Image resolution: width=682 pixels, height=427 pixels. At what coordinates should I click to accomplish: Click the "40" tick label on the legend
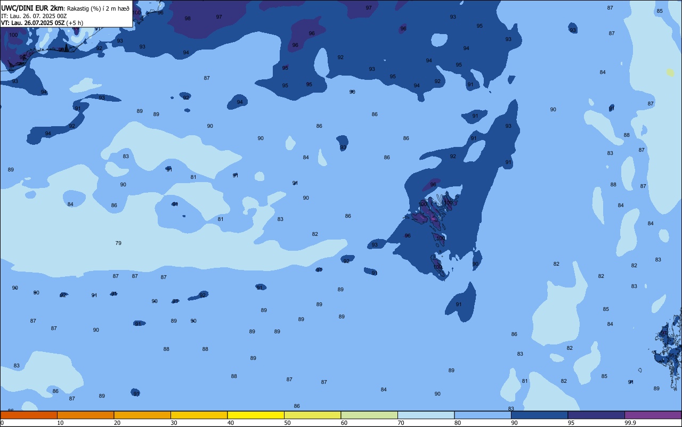coord(230,423)
